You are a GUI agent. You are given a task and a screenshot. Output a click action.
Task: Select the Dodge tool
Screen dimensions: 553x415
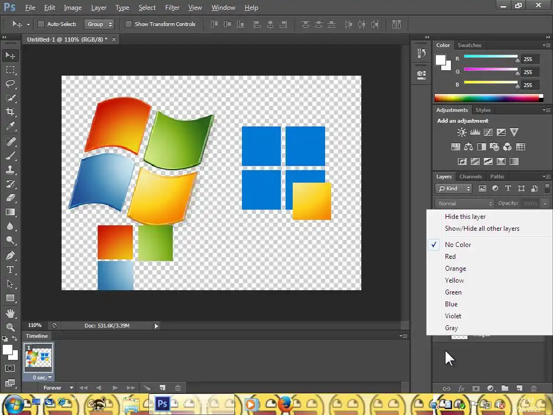[x=10, y=240]
